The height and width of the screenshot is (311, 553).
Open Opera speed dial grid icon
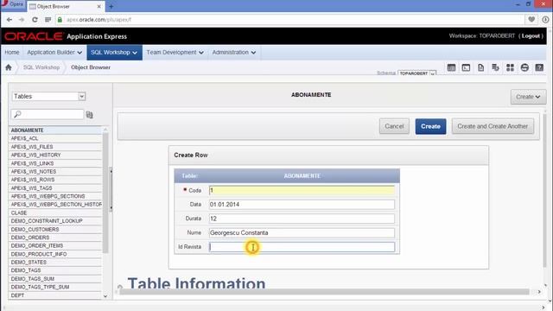click(48, 20)
